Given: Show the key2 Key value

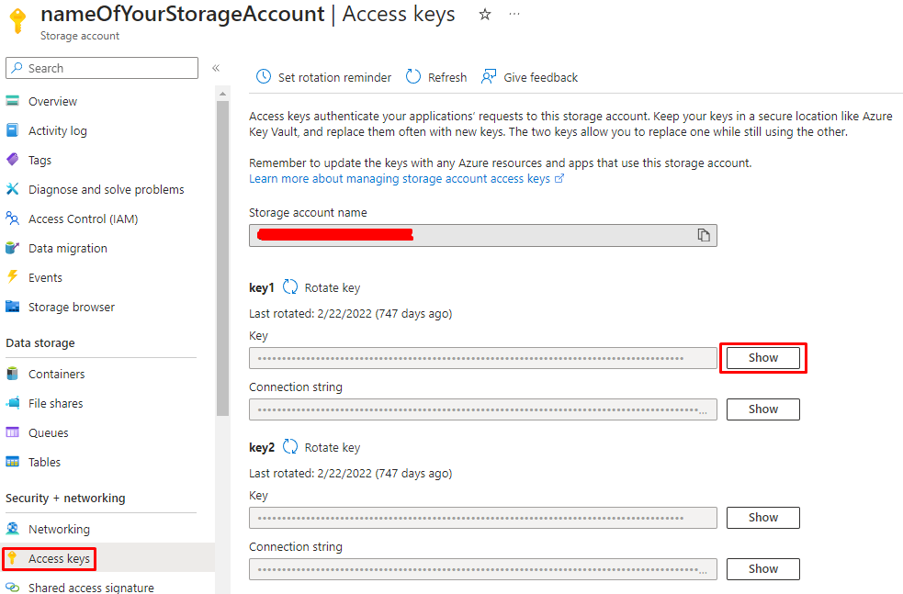Looking at the screenshot, I should coord(763,518).
